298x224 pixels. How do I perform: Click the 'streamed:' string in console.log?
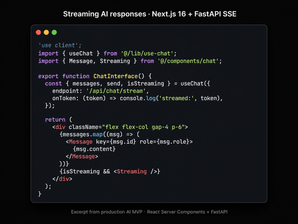[x=176, y=99]
